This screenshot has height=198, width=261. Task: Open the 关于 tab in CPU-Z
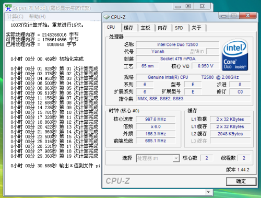196,28
